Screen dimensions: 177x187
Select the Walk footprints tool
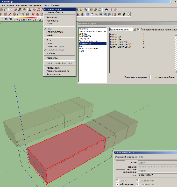pos(124,14)
